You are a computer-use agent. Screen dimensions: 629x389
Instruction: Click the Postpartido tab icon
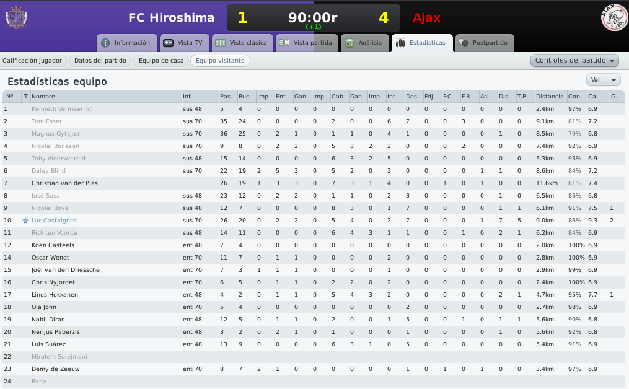[x=464, y=43]
